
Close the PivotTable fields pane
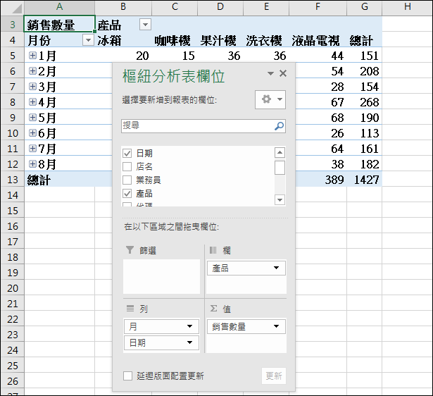coord(283,73)
